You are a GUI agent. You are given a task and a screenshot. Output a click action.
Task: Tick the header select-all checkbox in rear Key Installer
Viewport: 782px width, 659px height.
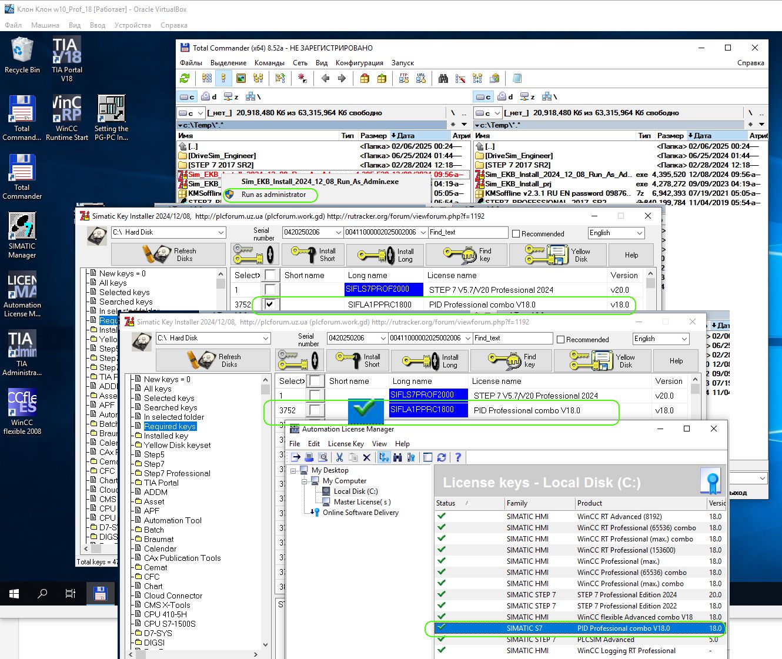coord(270,275)
